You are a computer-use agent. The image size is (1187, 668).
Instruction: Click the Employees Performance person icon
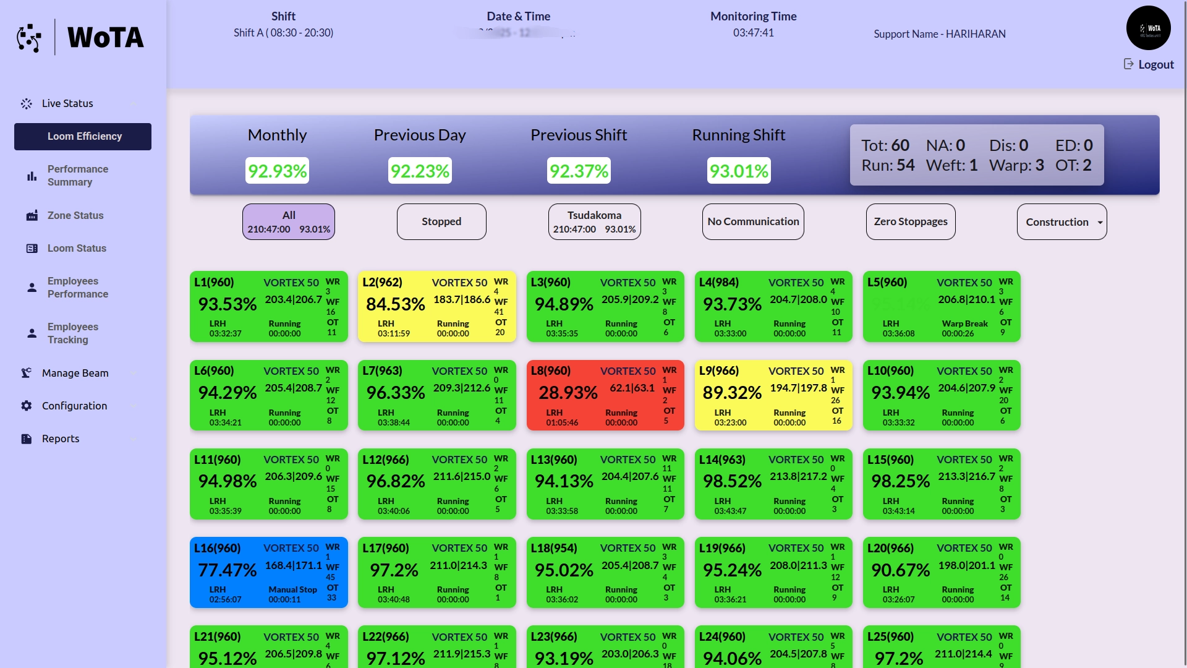click(x=32, y=288)
